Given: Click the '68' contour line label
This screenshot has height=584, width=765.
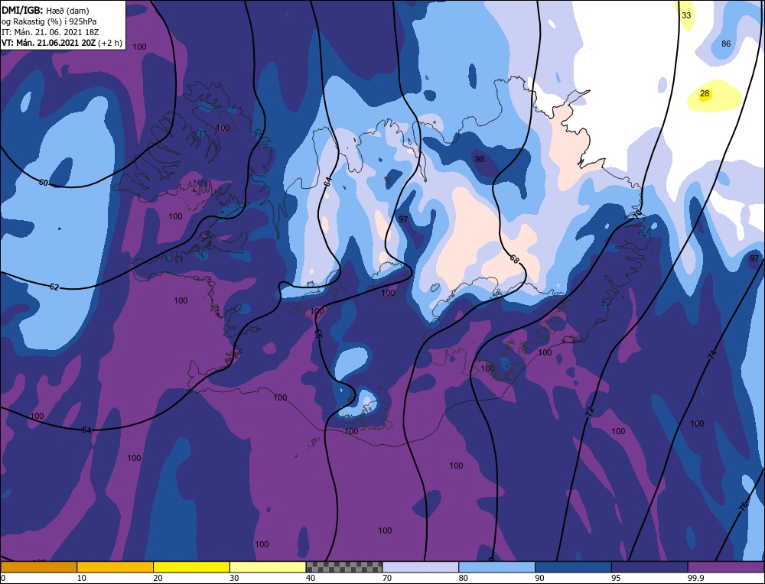Looking at the screenshot, I should point(514,259).
